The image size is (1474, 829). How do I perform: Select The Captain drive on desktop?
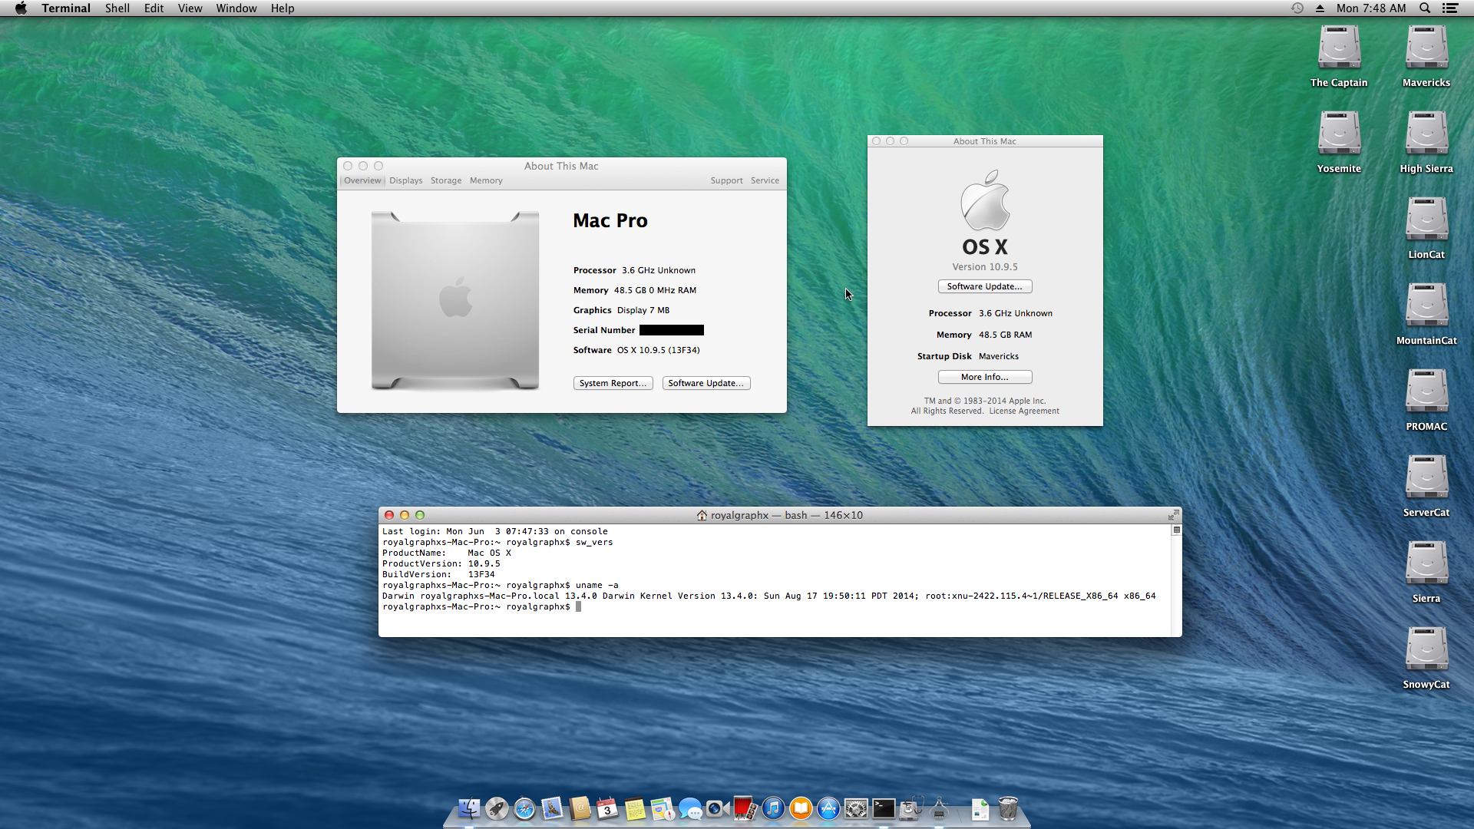click(x=1339, y=48)
